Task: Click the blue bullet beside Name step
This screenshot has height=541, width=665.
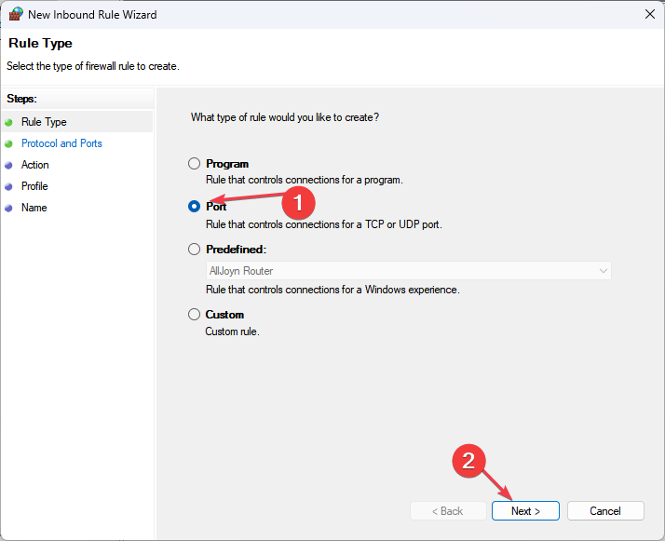Action: tap(9, 208)
